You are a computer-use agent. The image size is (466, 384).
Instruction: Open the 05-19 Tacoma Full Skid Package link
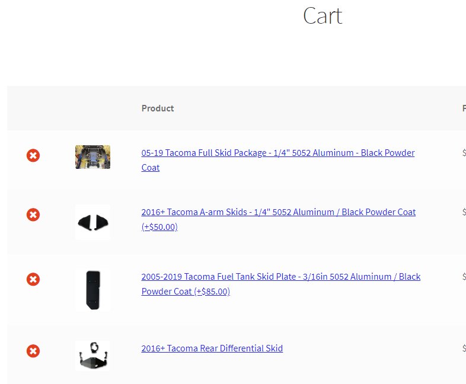[x=278, y=160]
